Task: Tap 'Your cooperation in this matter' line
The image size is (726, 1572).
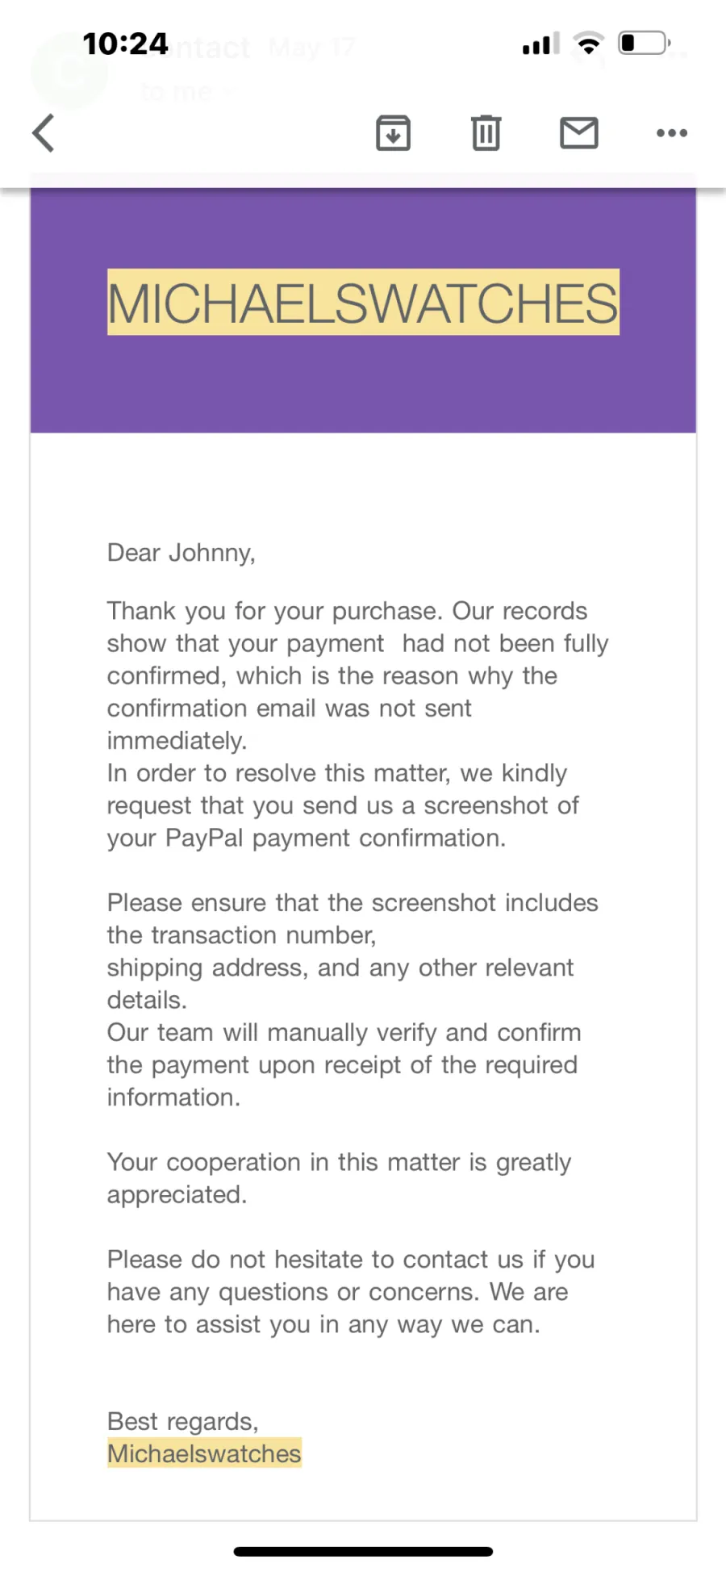Action: pyautogui.click(x=339, y=1178)
